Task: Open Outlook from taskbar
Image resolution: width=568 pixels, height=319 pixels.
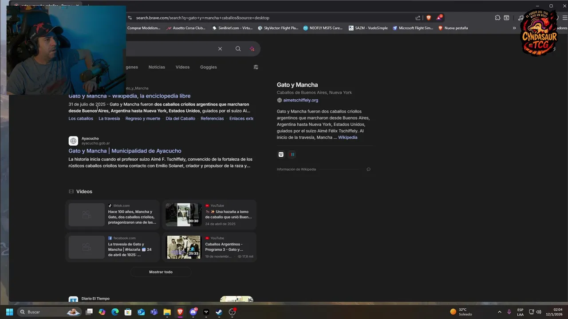Action: pyautogui.click(x=141, y=312)
